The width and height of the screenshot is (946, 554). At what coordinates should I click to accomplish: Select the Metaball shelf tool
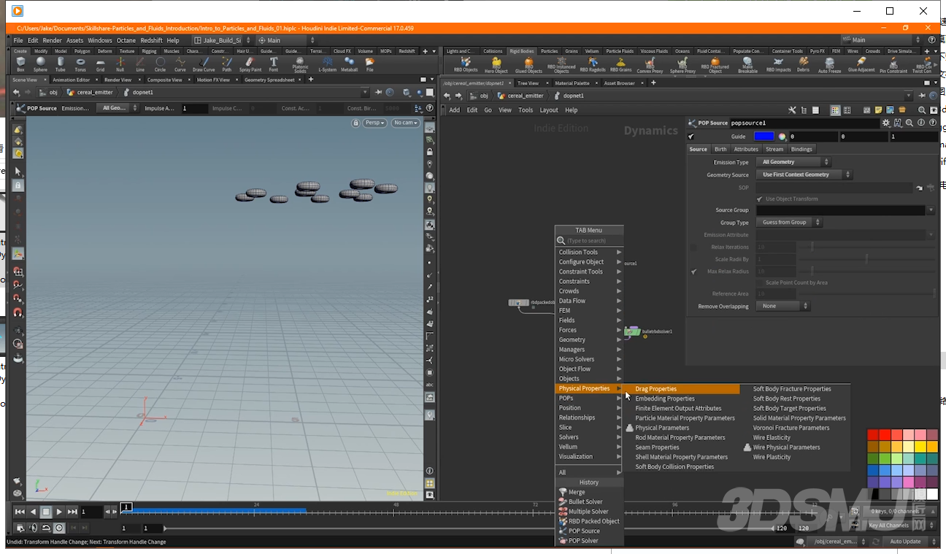[349, 65]
